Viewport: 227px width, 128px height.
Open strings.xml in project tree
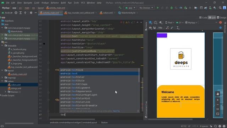coord(16,88)
